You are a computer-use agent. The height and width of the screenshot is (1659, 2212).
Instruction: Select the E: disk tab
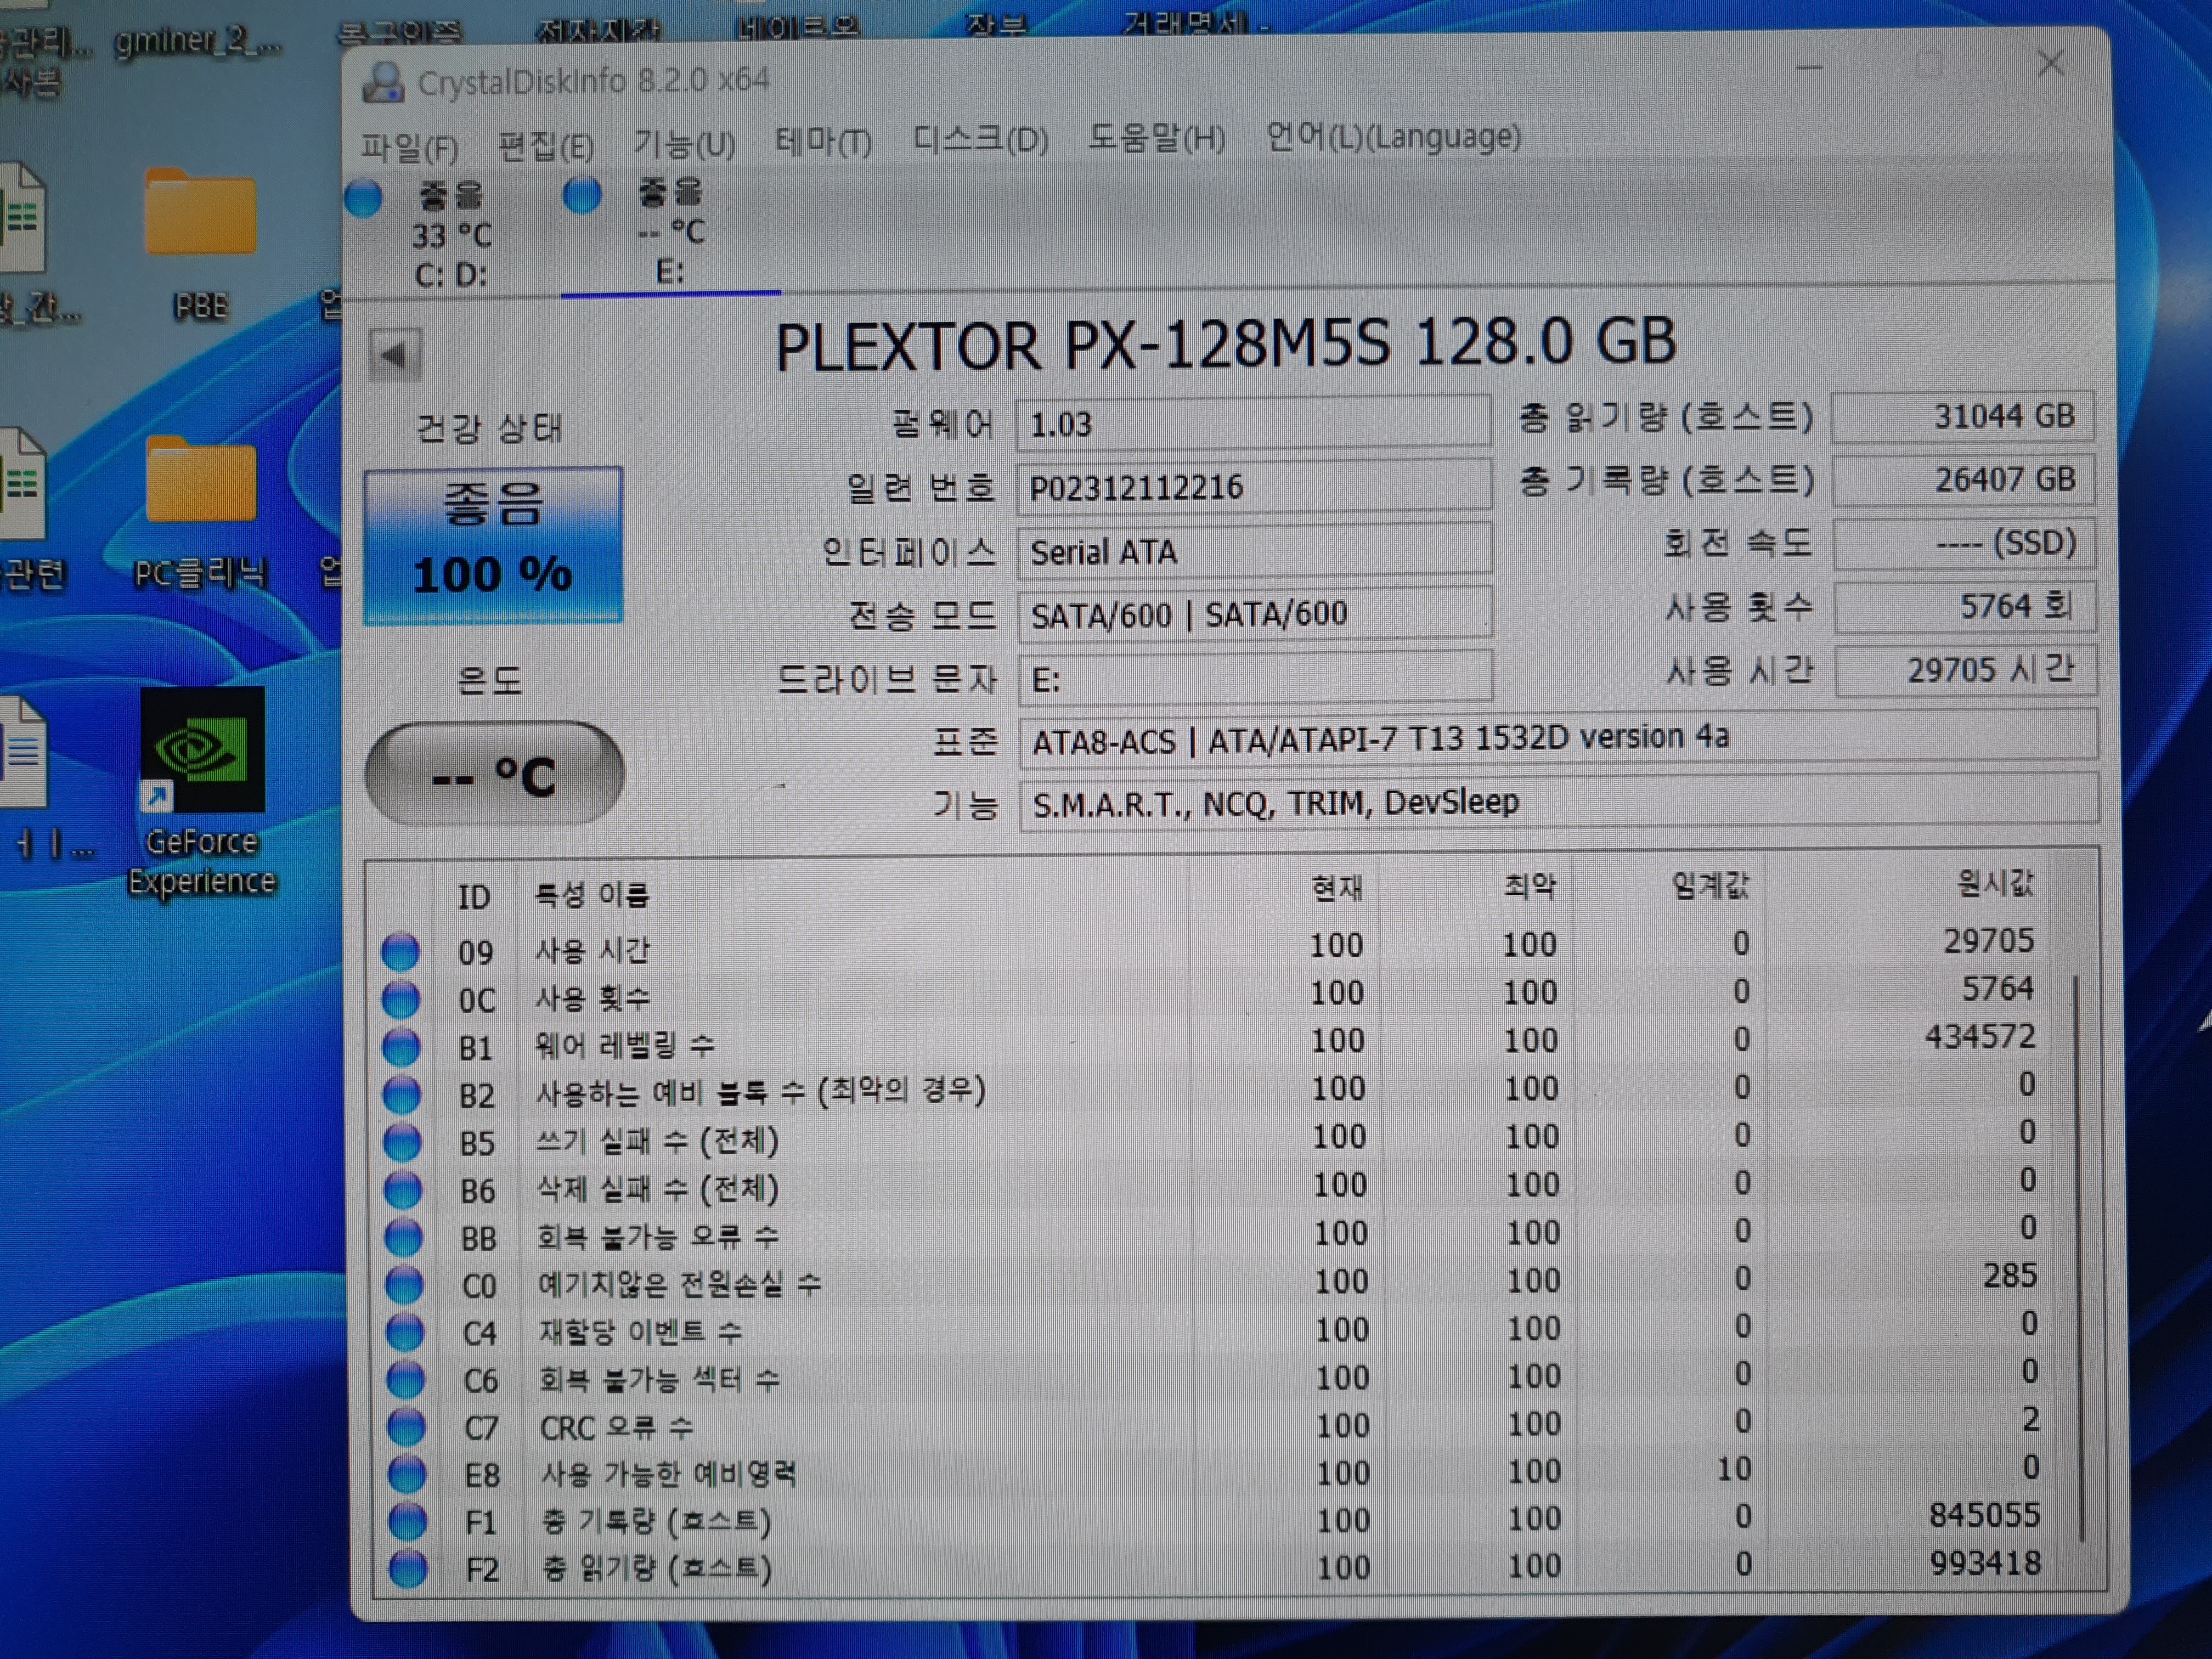tap(671, 232)
